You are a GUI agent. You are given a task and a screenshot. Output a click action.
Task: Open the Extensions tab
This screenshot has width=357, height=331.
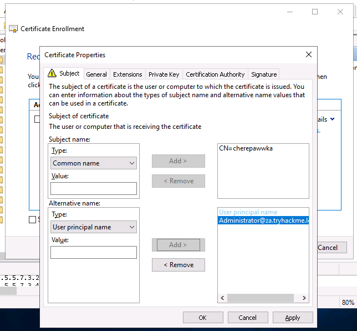[127, 74]
